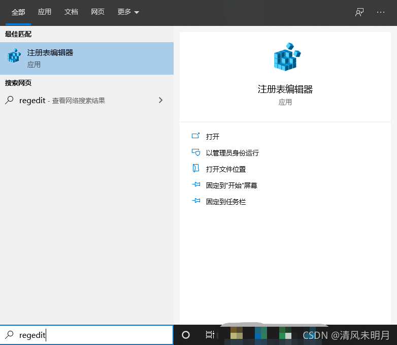Viewport: 397px width, 345px height.
Task: Switch to the 文档 tab
Action: point(71,12)
